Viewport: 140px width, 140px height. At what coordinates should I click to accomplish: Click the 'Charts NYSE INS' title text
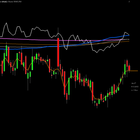click(x=15, y=2)
